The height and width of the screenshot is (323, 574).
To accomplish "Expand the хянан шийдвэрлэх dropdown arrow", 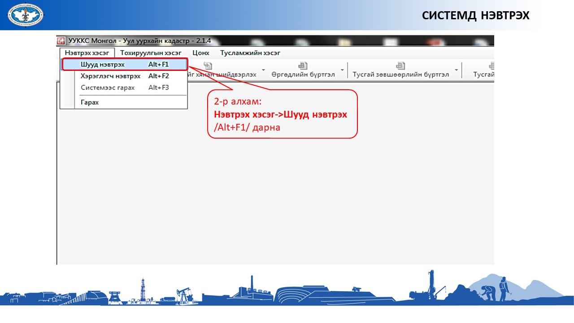I will point(263,70).
